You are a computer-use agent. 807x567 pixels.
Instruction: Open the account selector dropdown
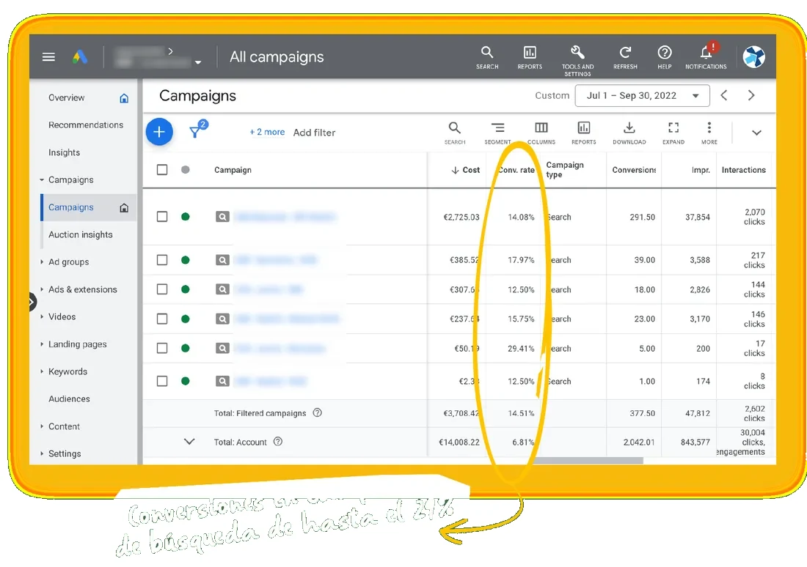(x=197, y=63)
